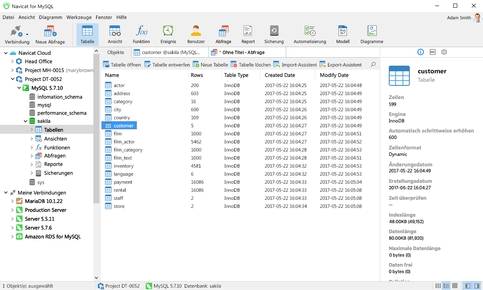
Task: Select the inventory table row
Action: point(240,166)
